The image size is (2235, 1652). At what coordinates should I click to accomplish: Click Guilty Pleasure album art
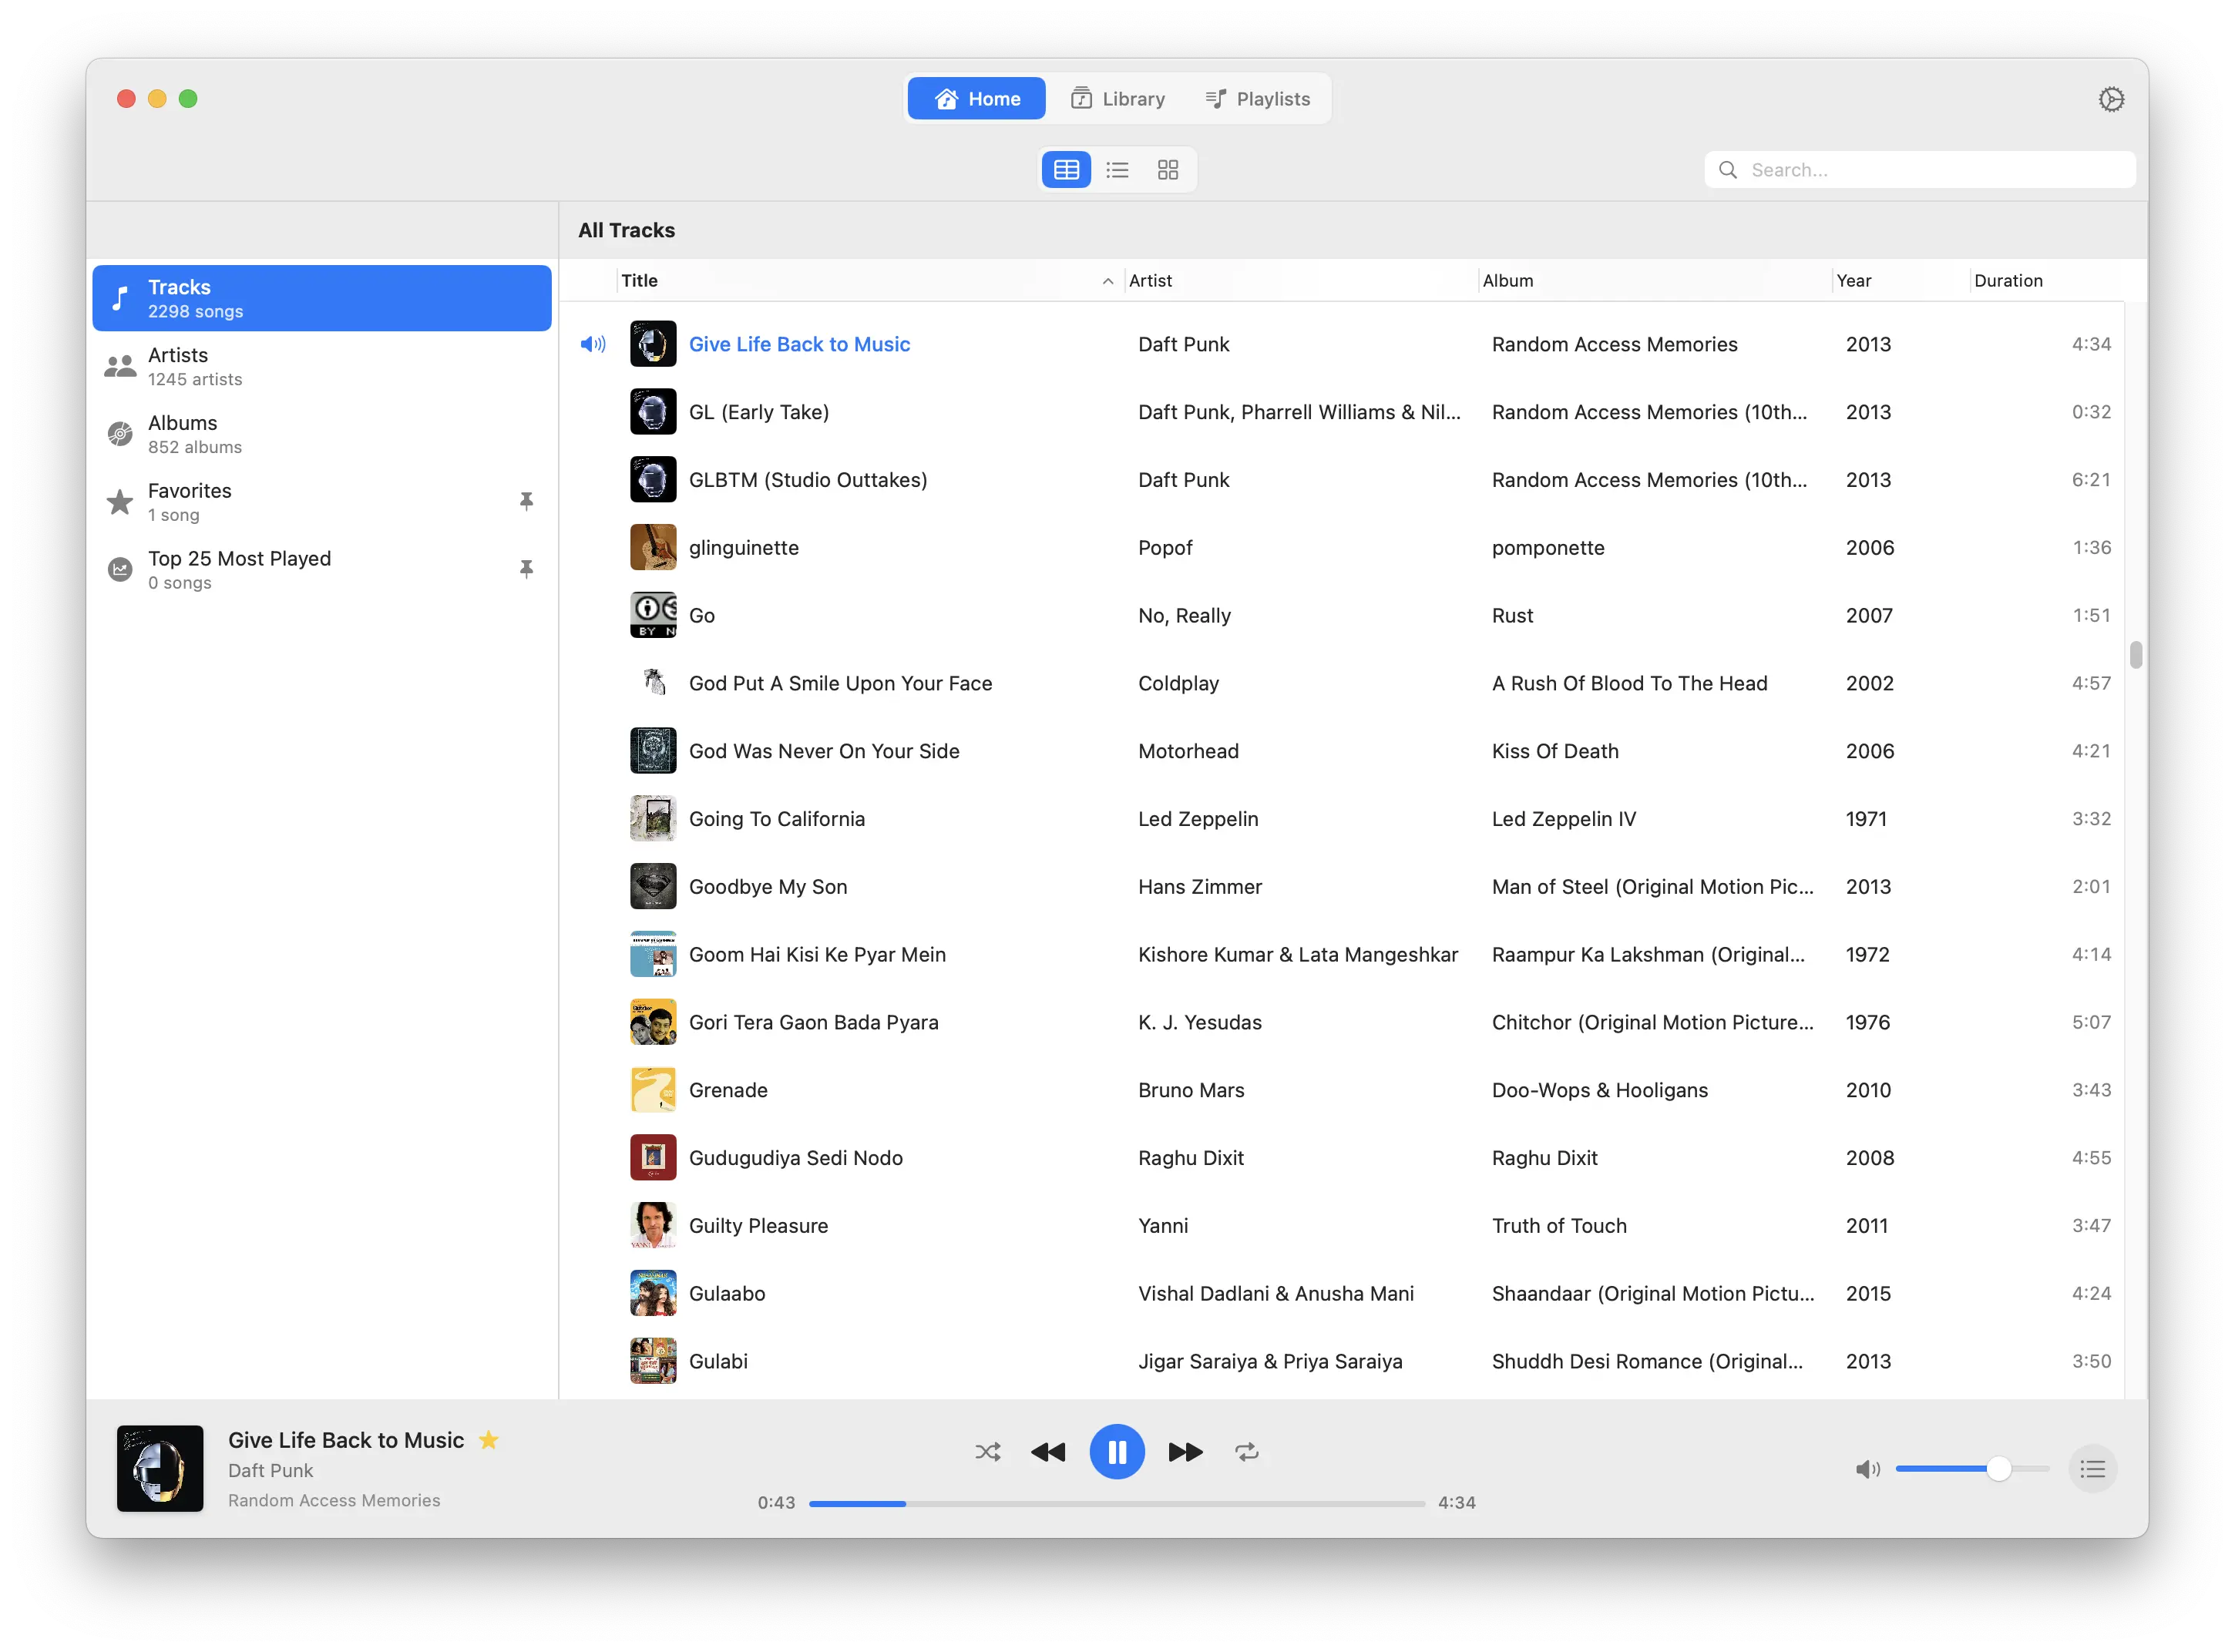click(x=653, y=1226)
